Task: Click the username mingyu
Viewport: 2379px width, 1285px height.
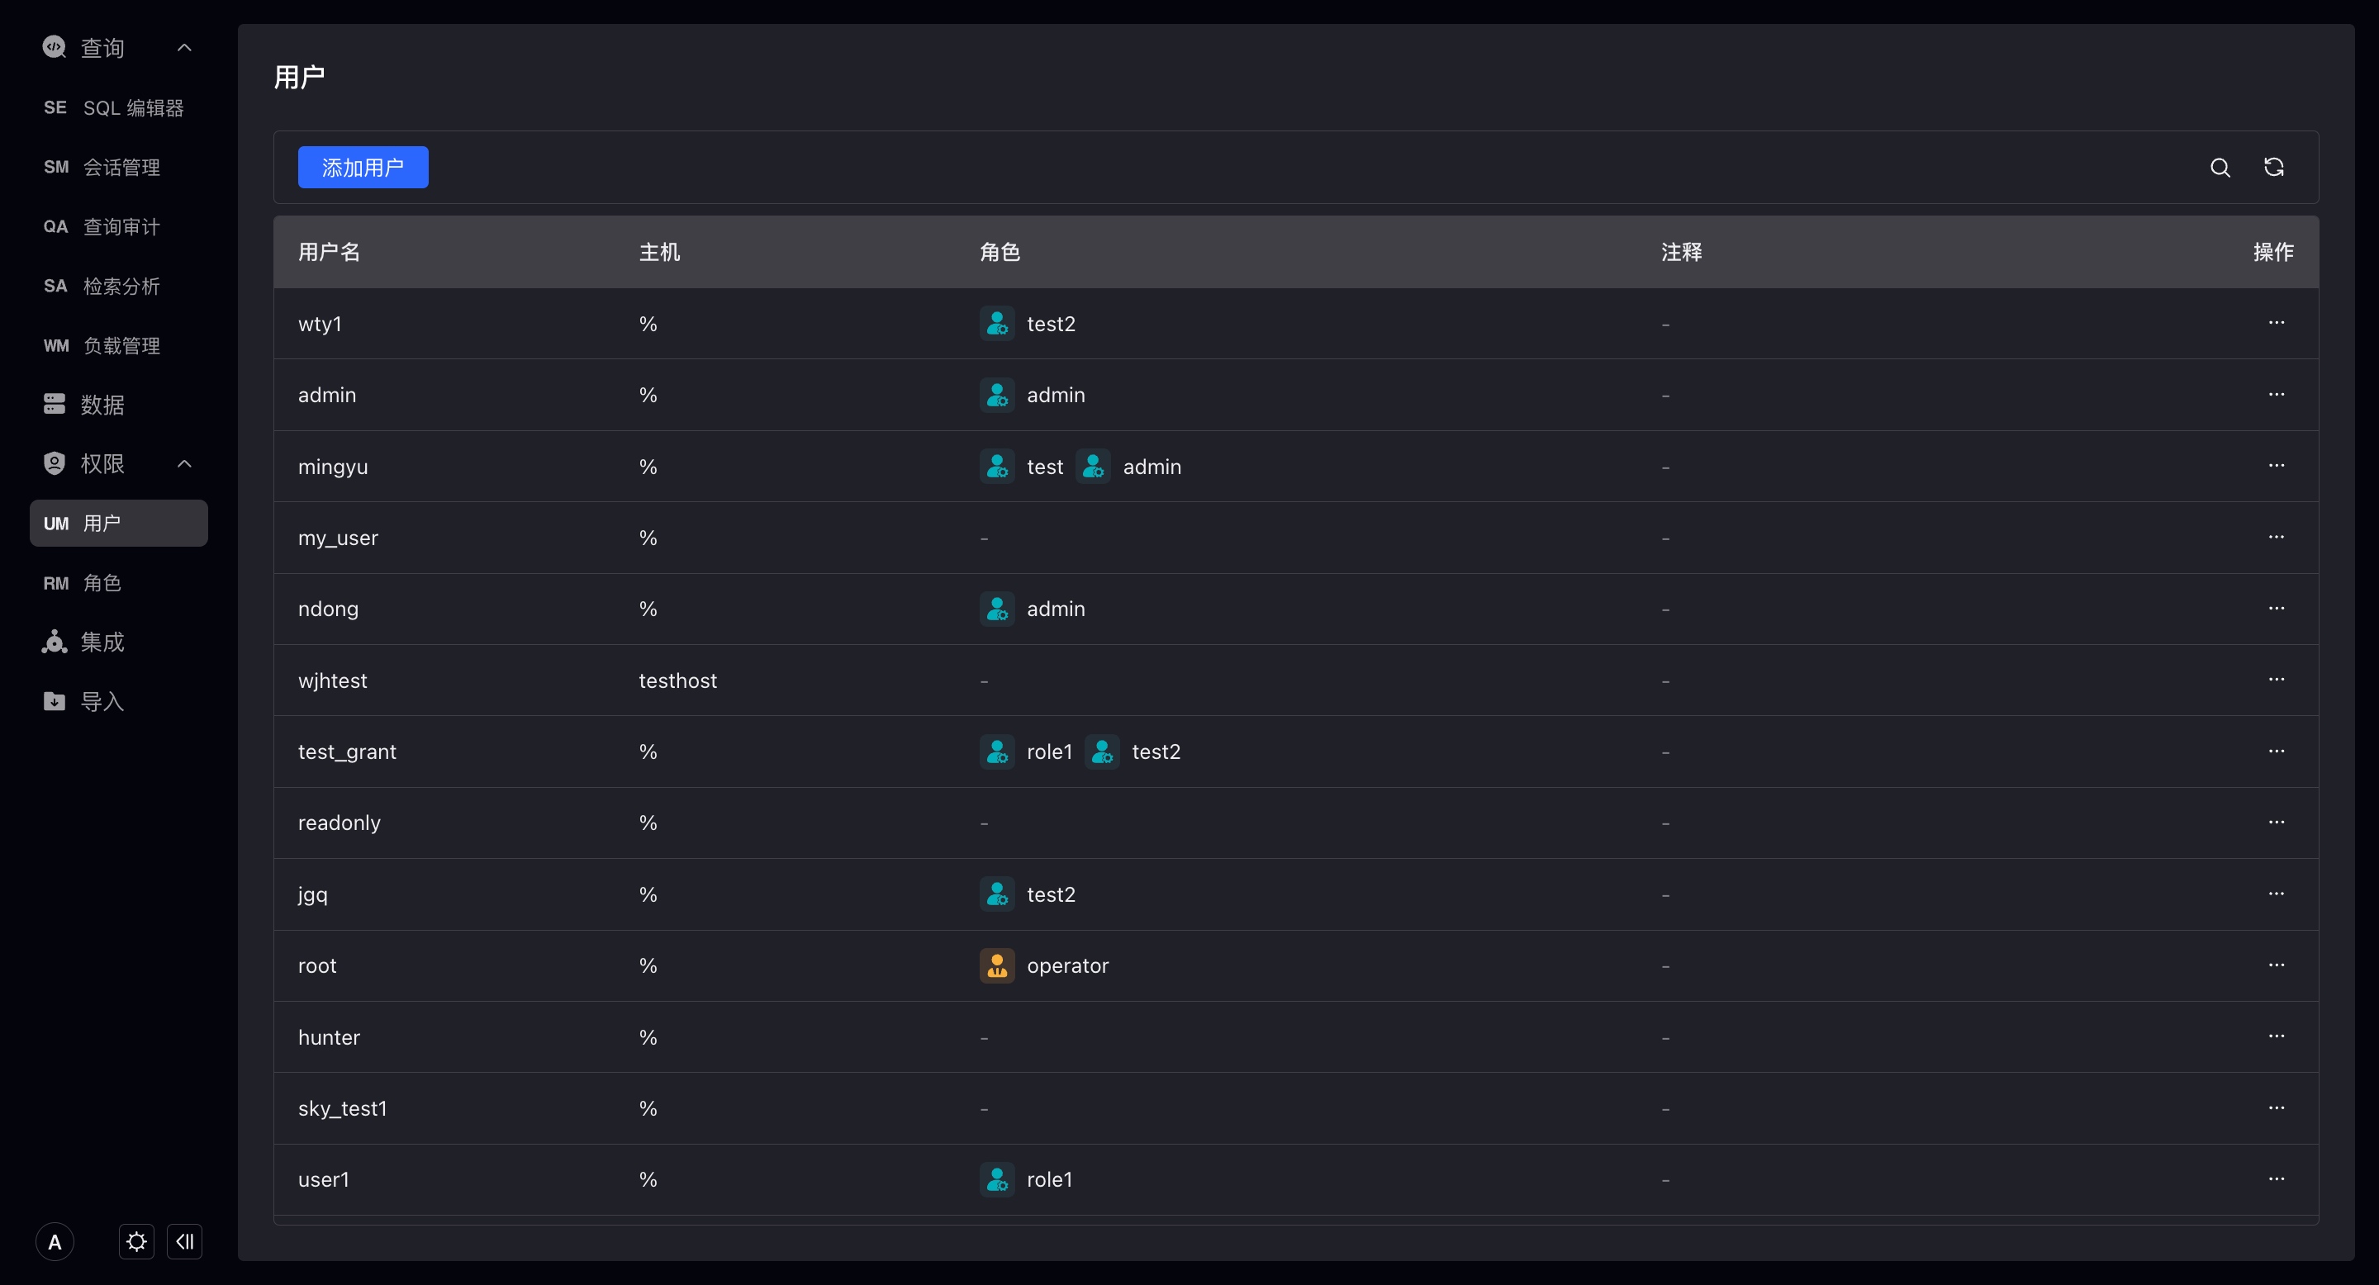Action: (332, 467)
